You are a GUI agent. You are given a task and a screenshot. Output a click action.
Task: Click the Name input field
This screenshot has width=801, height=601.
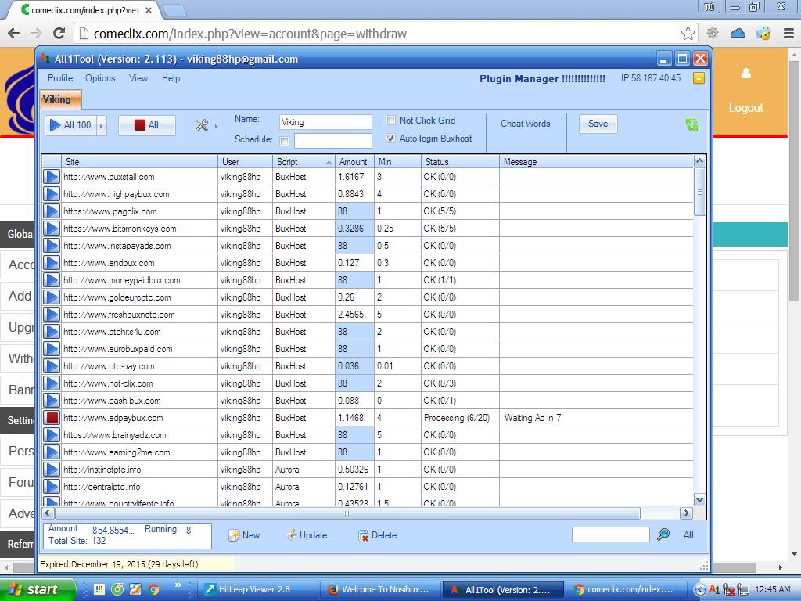pos(325,122)
